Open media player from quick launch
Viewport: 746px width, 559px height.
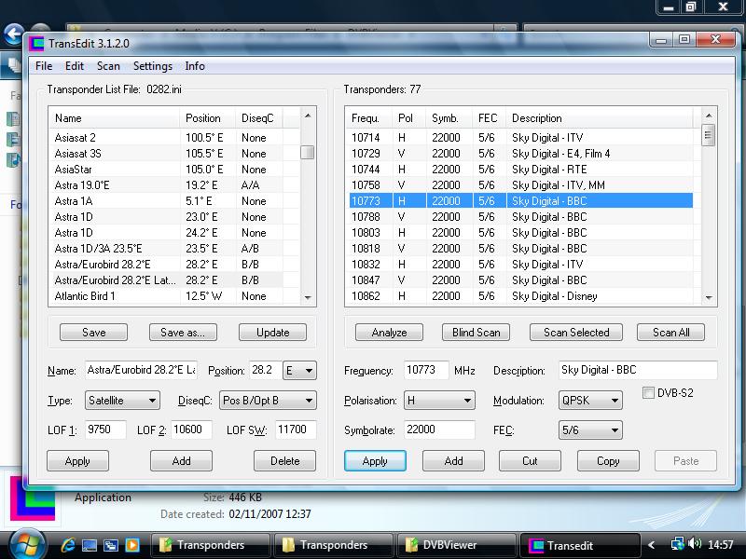[132, 545]
